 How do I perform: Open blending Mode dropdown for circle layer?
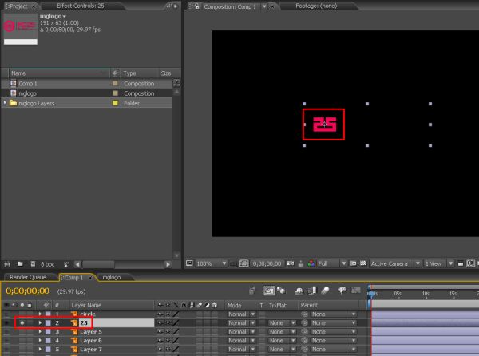pyautogui.click(x=241, y=314)
